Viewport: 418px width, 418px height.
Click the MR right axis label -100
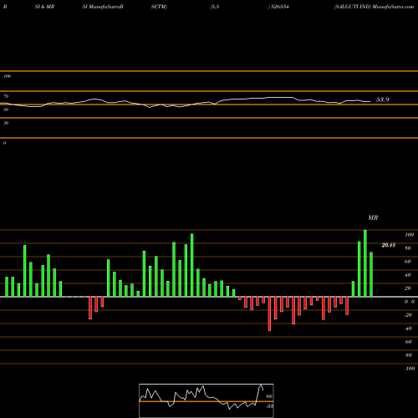(409, 369)
